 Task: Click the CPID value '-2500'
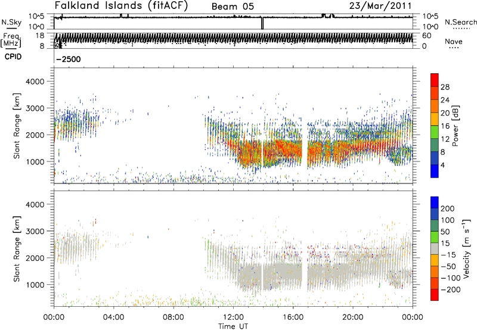pyautogui.click(x=69, y=59)
